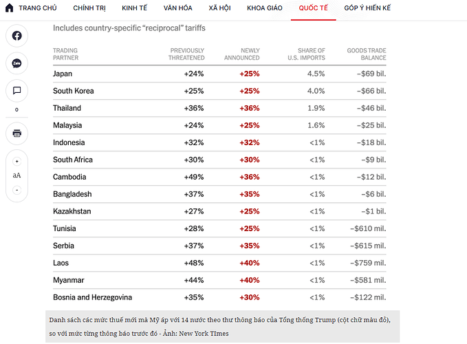This screenshot has width=467, height=344.
Task: Click the home icon in navigation bar
Action: [10, 8]
